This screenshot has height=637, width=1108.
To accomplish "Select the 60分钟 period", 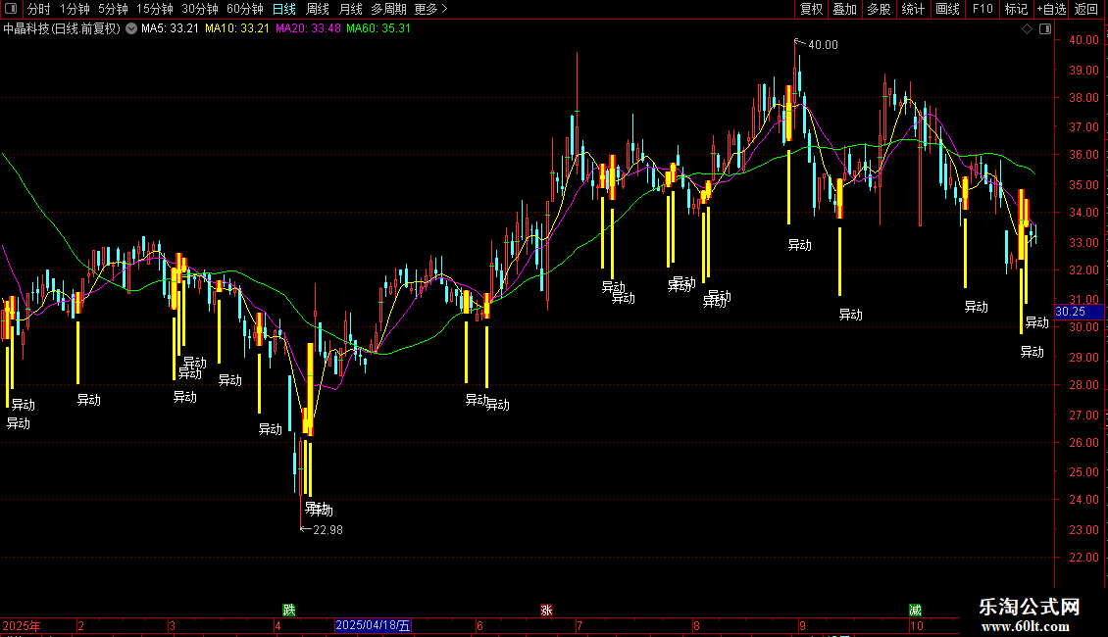I will tap(244, 9).
